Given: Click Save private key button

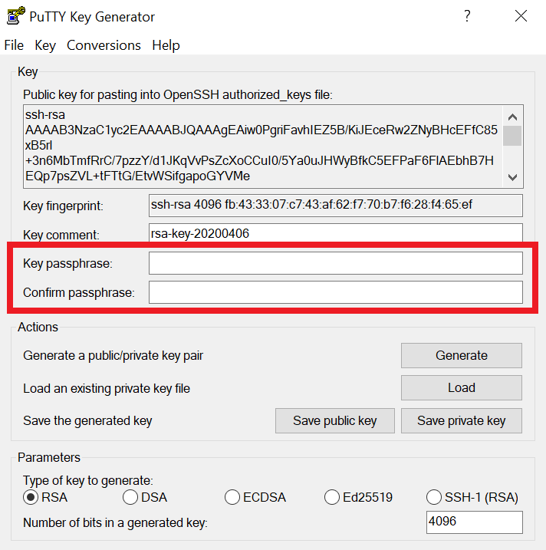Looking at the screenshot, I should (x=461, y=420).
